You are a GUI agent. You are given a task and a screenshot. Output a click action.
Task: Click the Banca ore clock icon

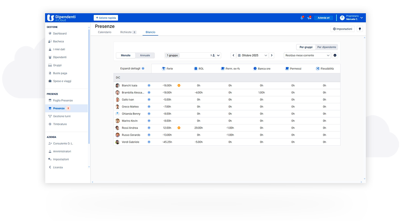point(255,69)
